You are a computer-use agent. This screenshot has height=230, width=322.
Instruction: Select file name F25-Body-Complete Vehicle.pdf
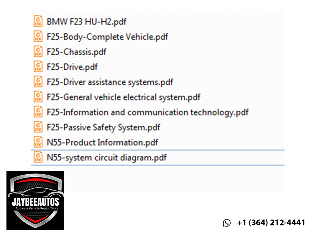coord(107,37)
